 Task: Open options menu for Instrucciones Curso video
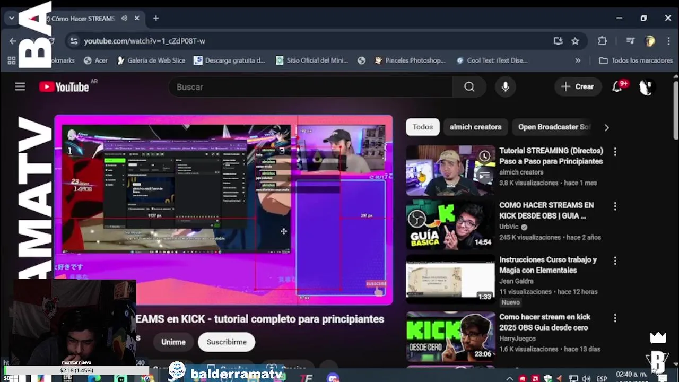[615, 261]
